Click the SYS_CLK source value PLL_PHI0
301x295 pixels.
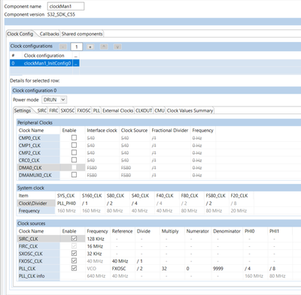point(66,203)
